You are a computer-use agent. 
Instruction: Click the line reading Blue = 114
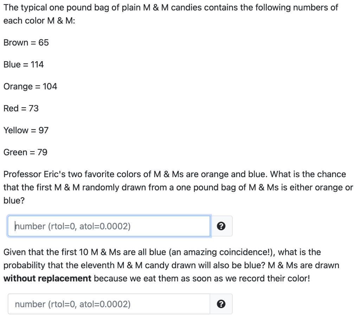tap(23, 64)
